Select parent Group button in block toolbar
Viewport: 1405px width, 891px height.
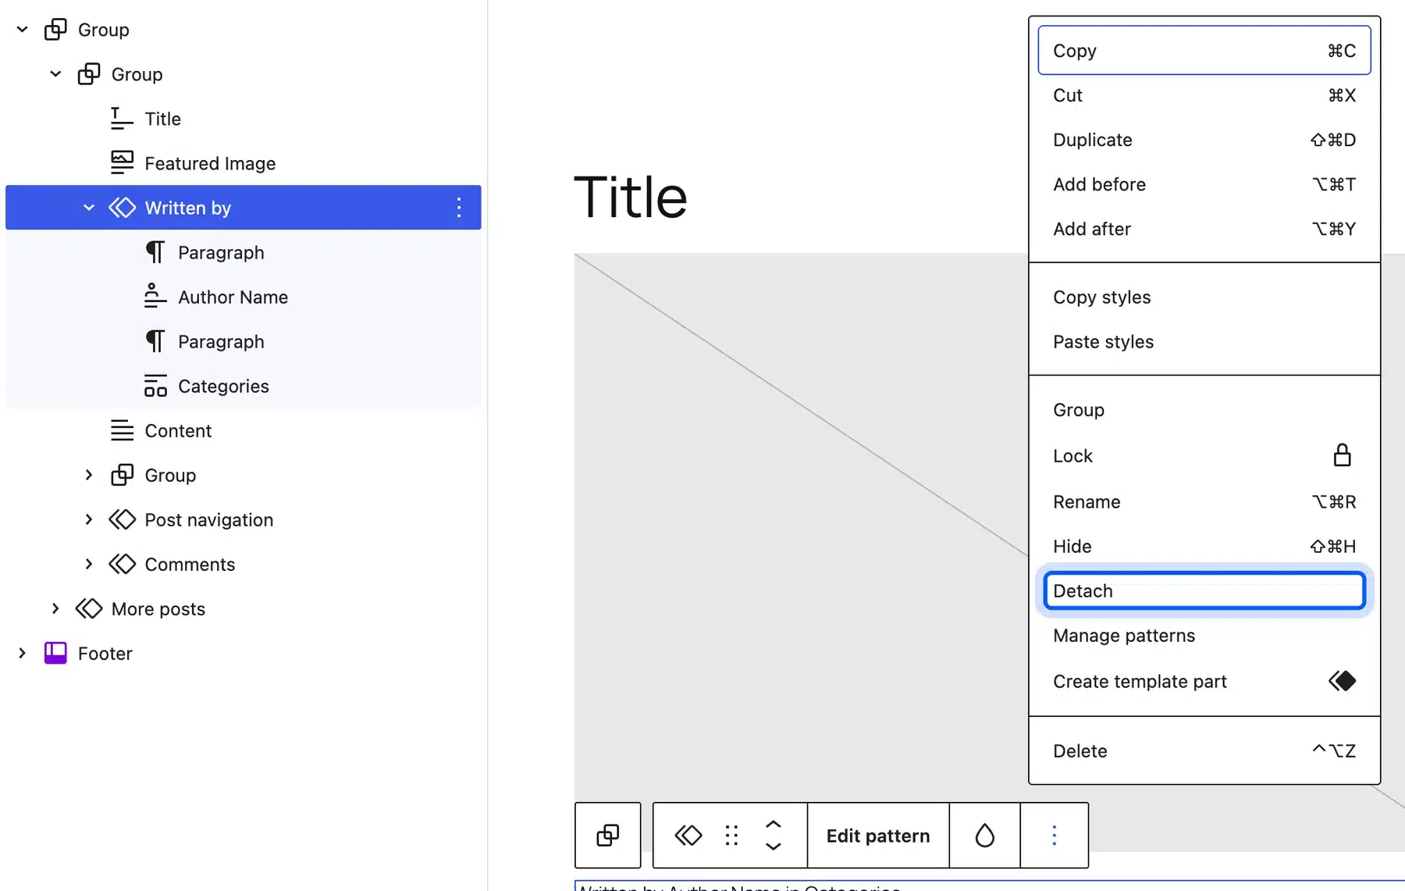click(608, 836)
